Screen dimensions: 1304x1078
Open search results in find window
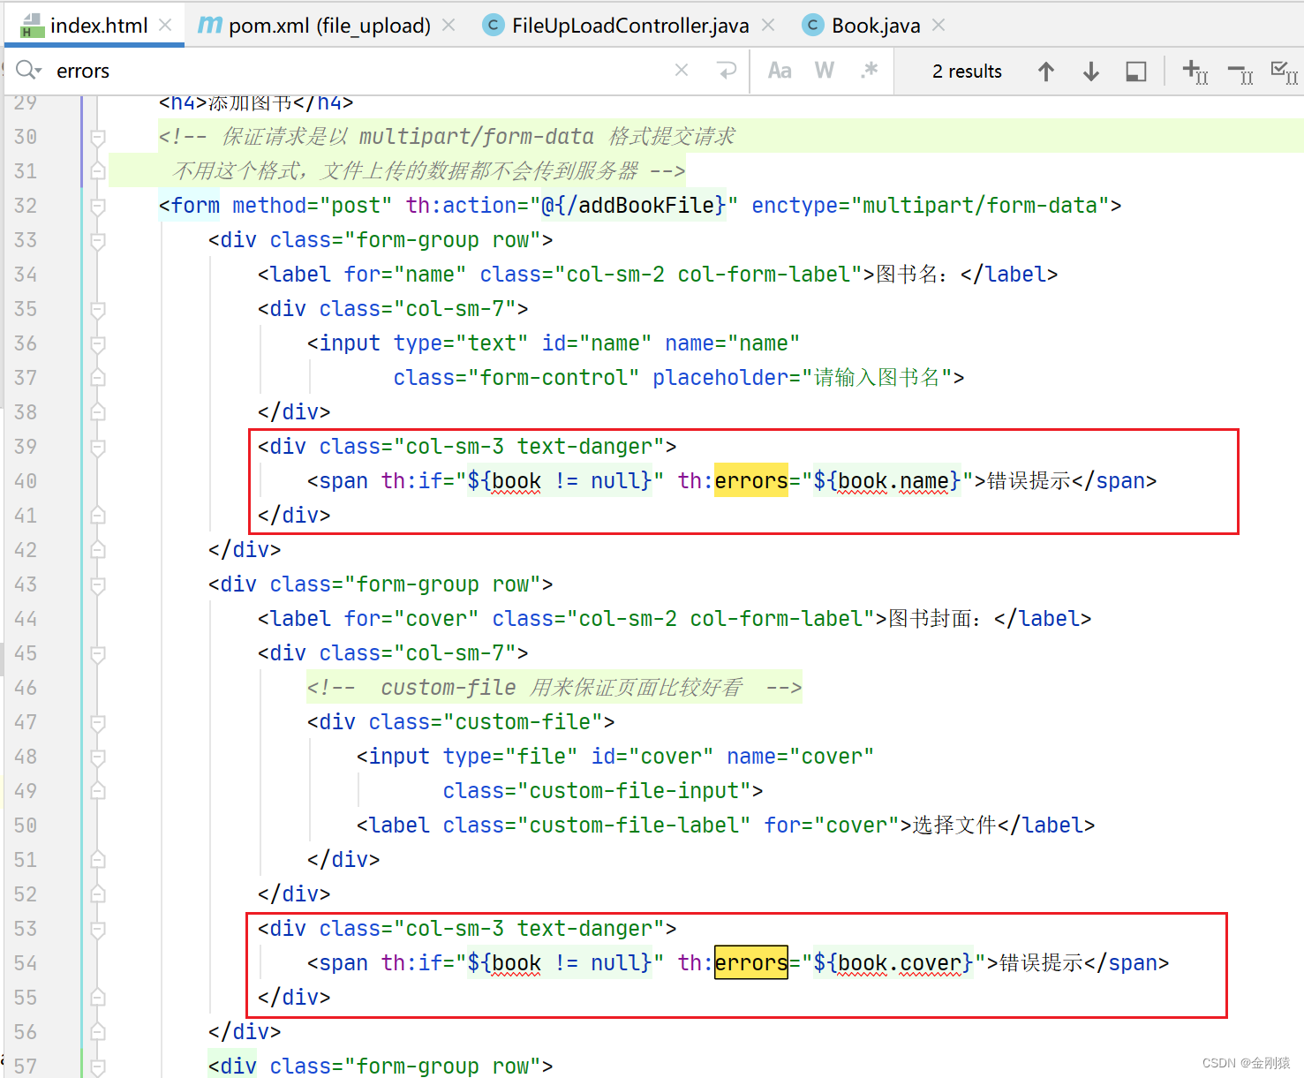click(1136, 72)
